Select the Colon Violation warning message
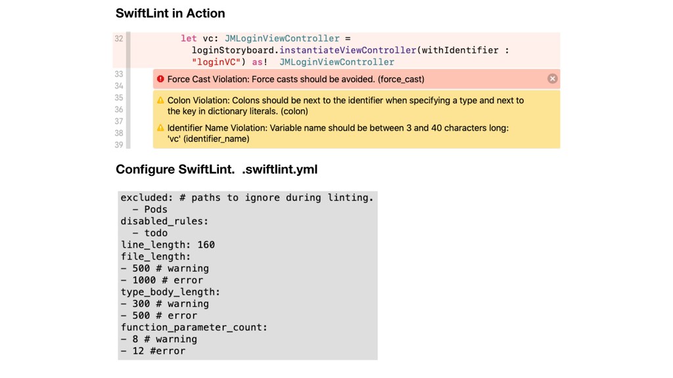The width and height of the screenshot is (673, 378). tap(346, 106)
